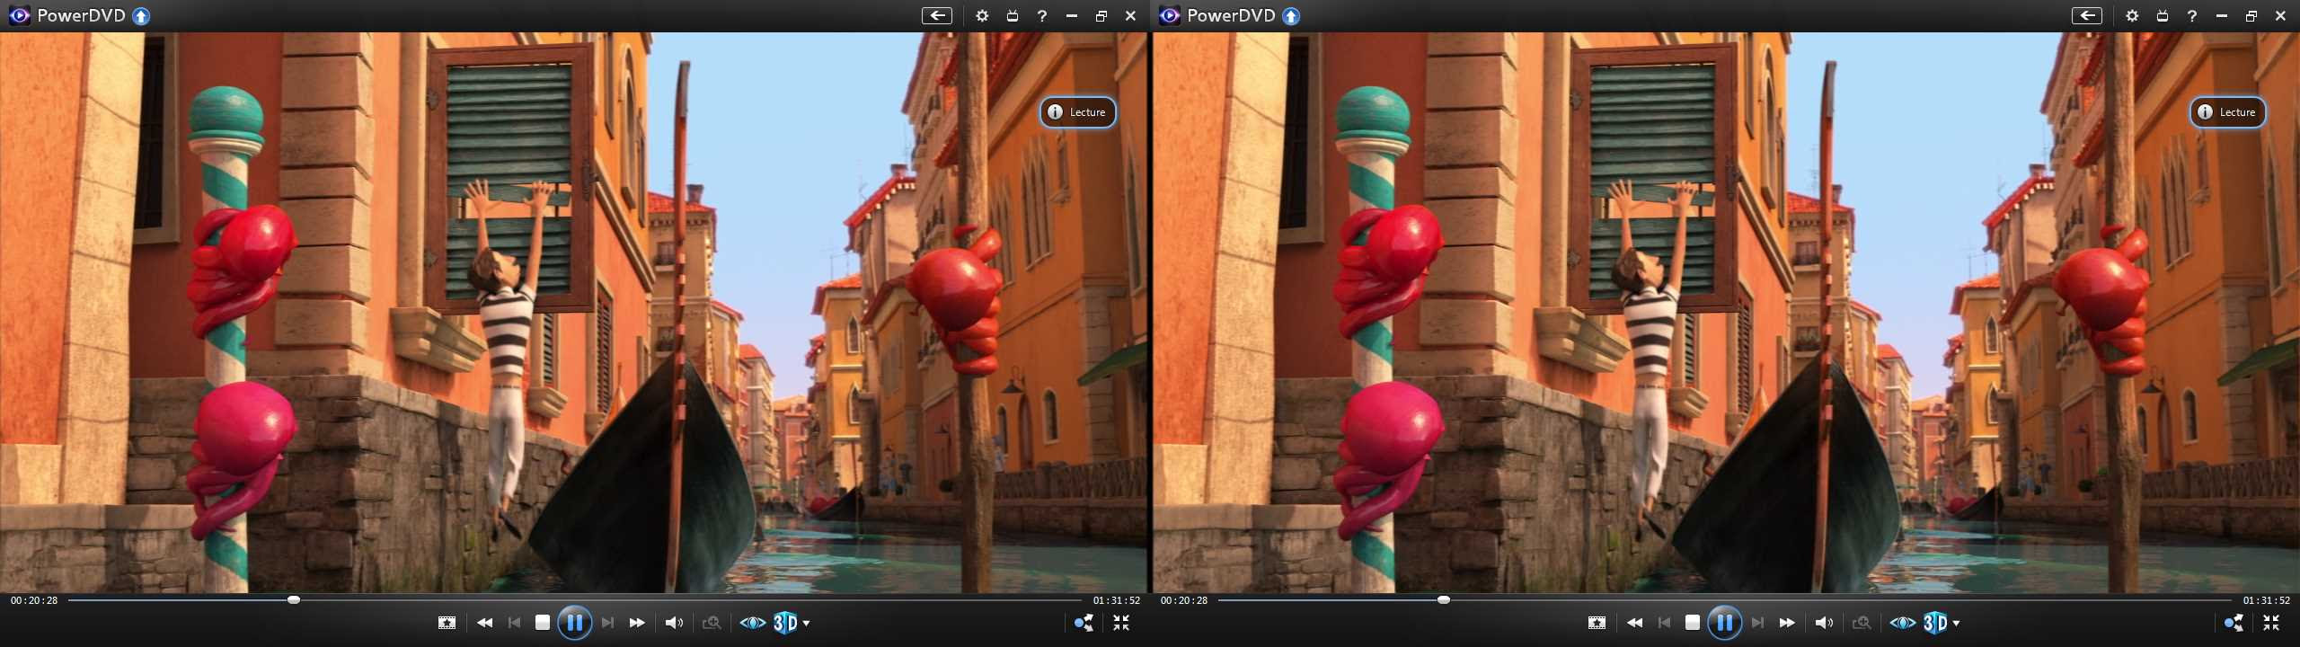Stop playback in the left window
This screenshot has height=647, width=2300.
543,622
